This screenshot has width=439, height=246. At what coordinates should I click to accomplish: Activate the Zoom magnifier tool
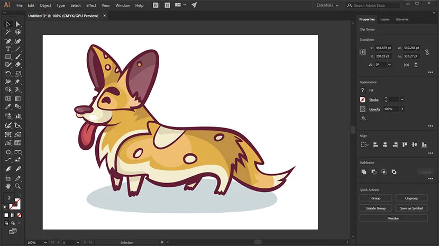point(17,186)
